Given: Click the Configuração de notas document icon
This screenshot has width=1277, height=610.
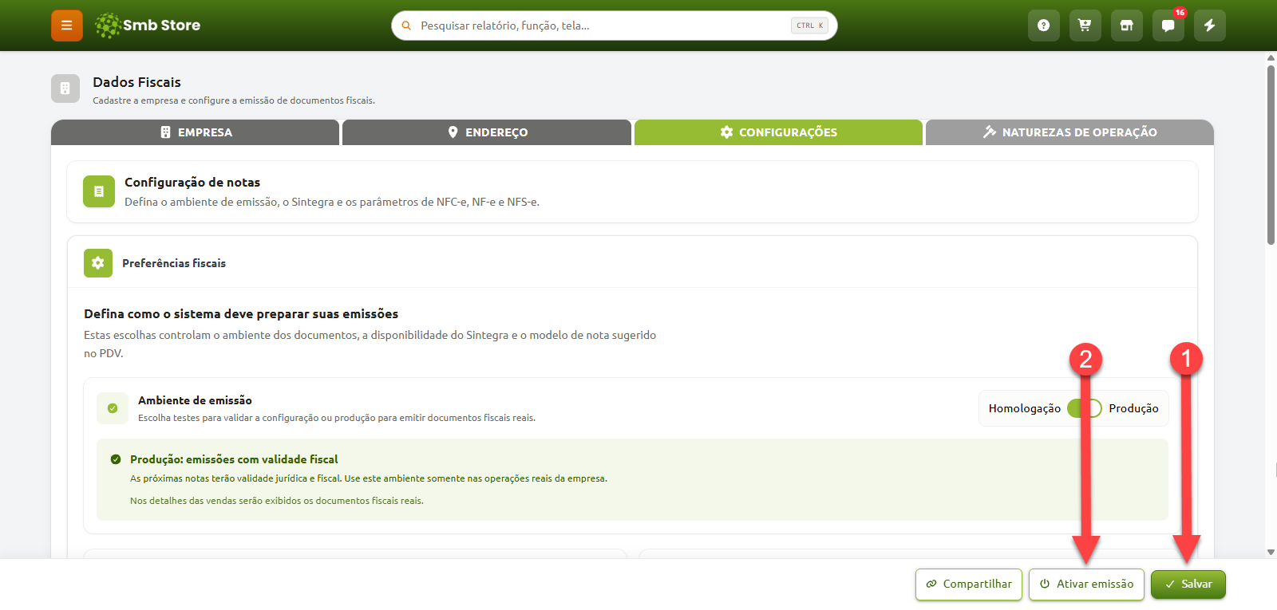Looking at the screenshot, I should coord(99,191).
